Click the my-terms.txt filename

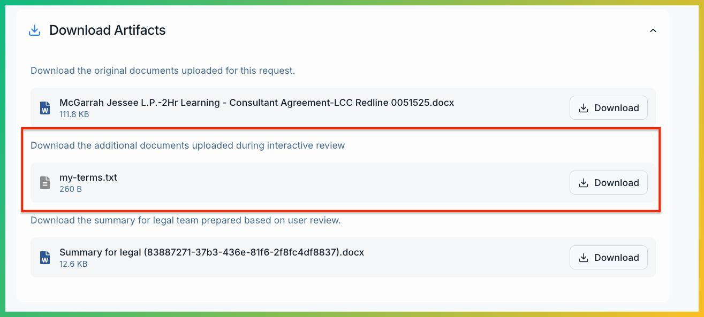coord(88,177)
